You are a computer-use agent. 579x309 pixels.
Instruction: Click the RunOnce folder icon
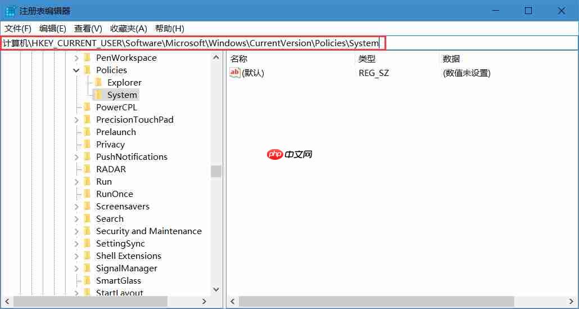(87, 194)
